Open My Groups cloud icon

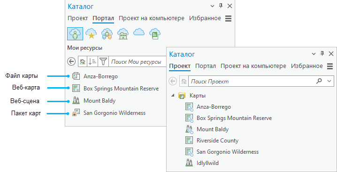tap(107, 34)
